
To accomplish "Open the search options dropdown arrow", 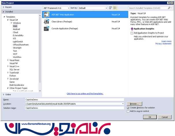I will point(172,8).
